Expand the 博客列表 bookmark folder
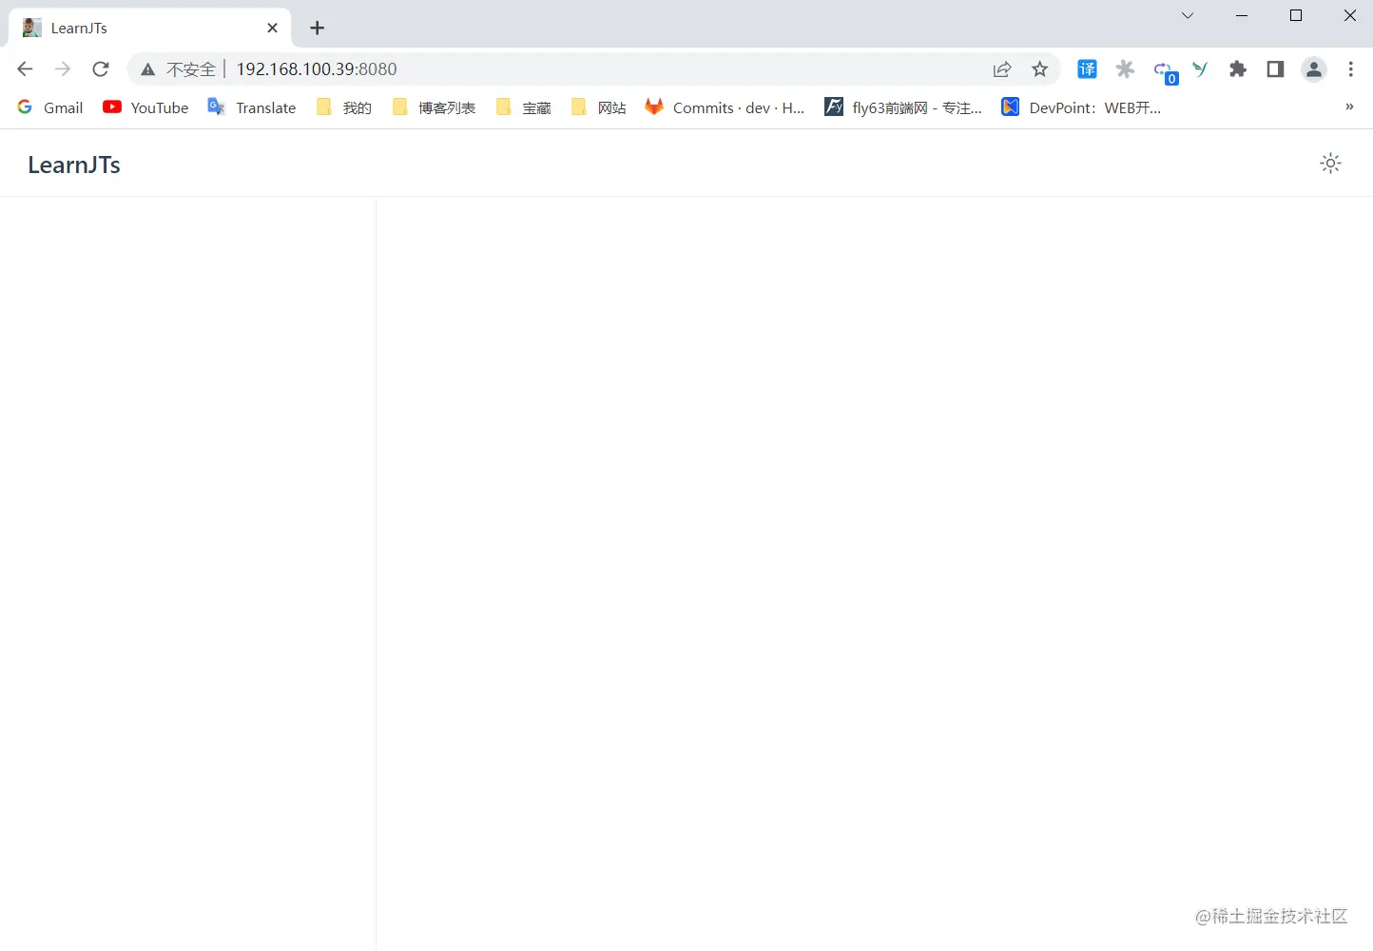Viewport: 1373px width, 951px height. pyautogui.click(x=434, y=107)
